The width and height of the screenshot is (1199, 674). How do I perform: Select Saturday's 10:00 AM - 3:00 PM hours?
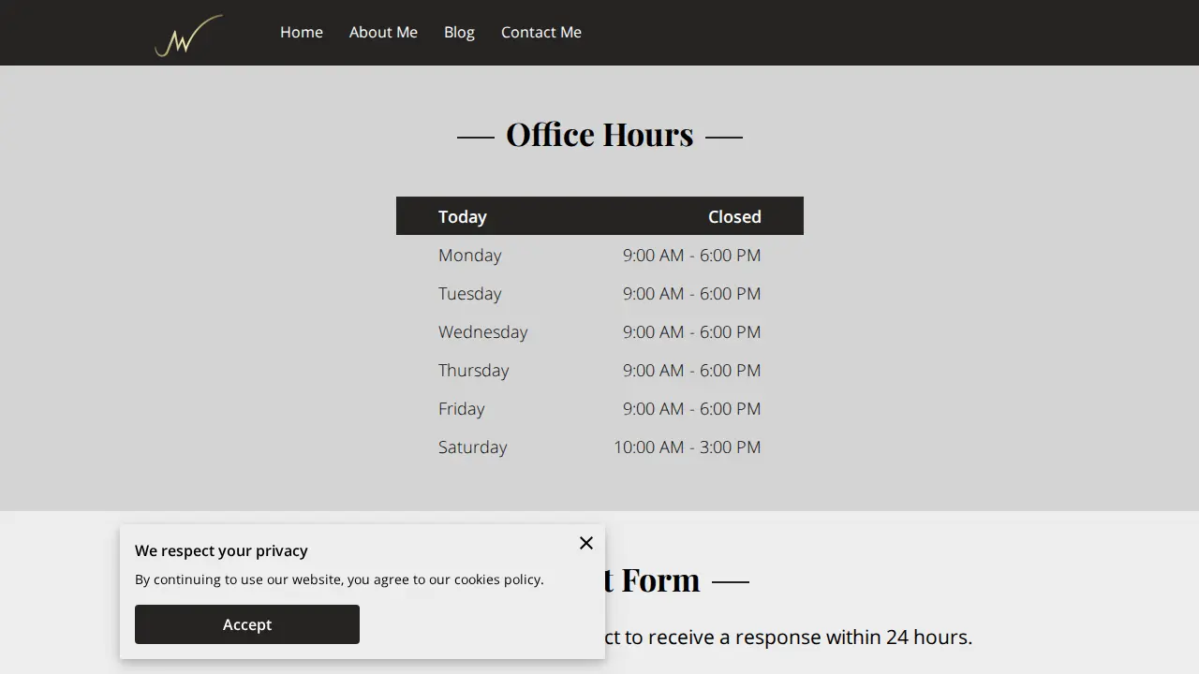pyautogui.click(x=687, y=447)
